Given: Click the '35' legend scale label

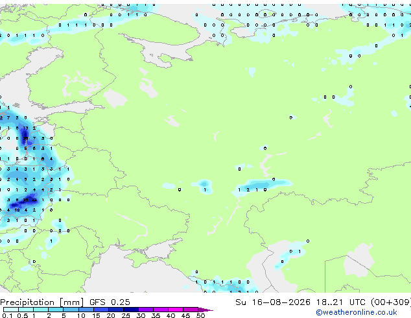Looking at the screenshot, I should pyautogui.click(x=156, y=315).
